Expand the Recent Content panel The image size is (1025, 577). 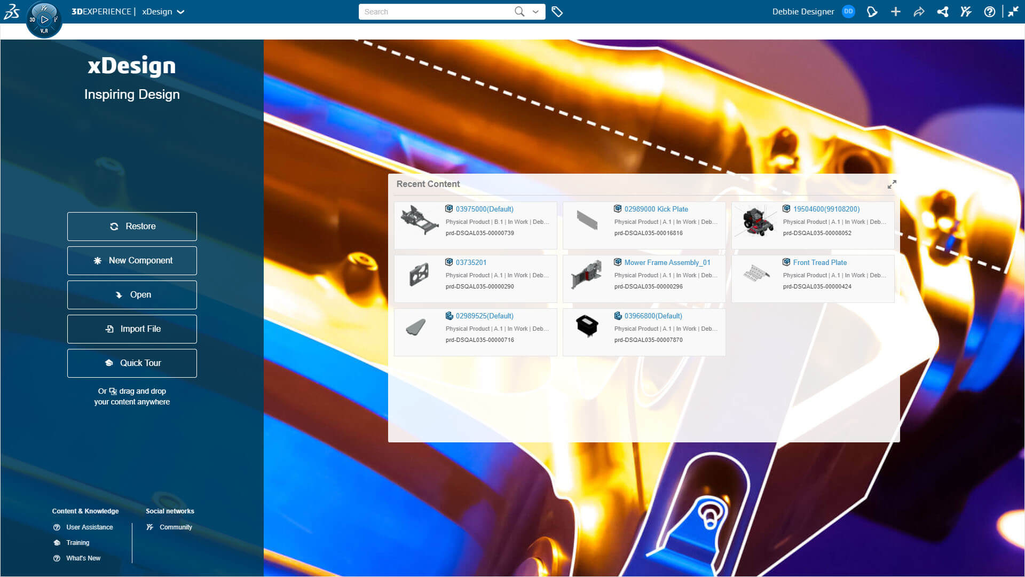click(x=892, y=184)
